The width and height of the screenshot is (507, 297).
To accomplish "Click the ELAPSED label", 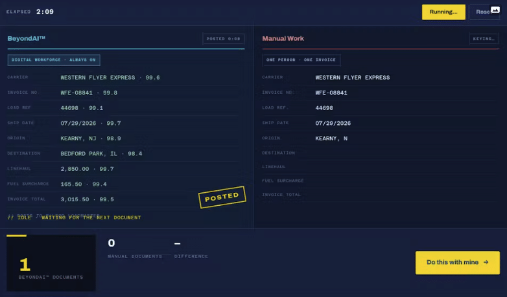I will [18, 12].
